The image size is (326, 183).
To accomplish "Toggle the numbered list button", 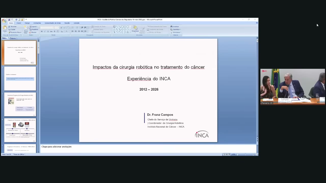I will [77, 27].
